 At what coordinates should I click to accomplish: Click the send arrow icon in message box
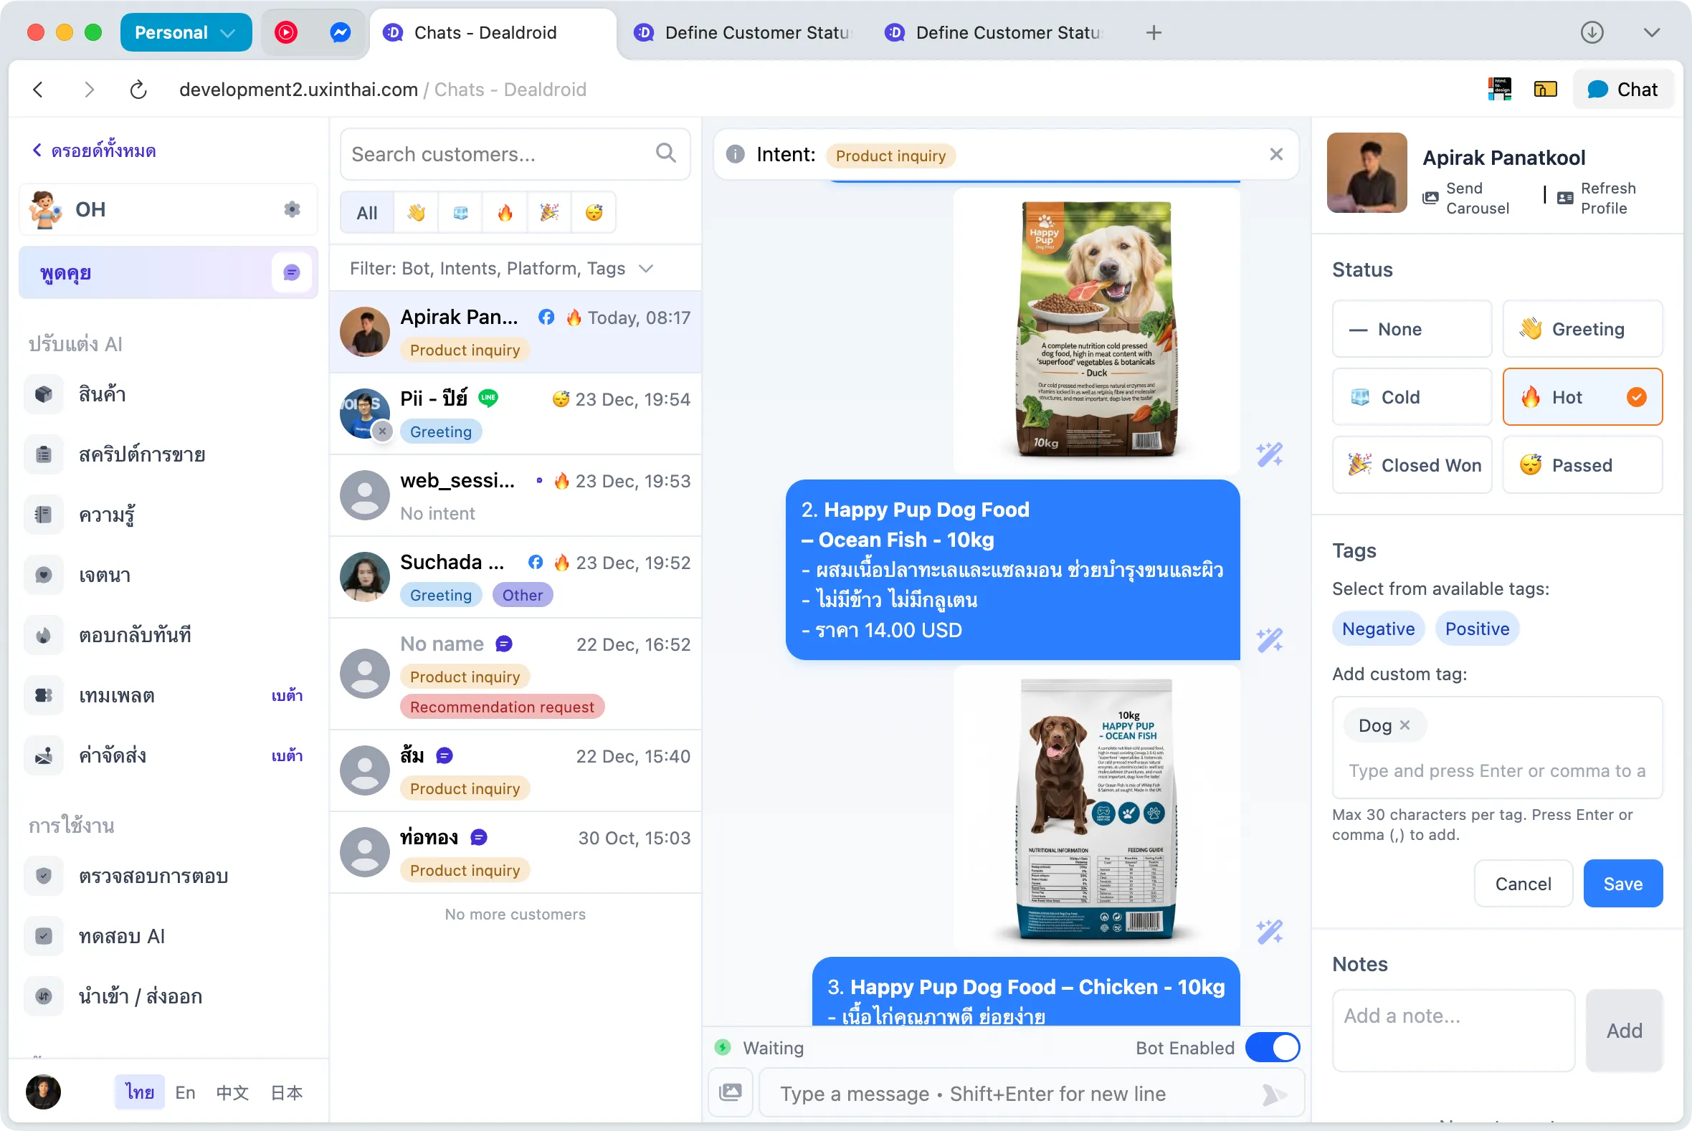coord(1273,1094)
